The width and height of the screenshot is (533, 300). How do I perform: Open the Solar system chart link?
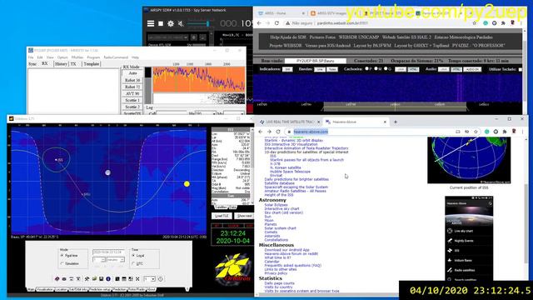point(280,228)
